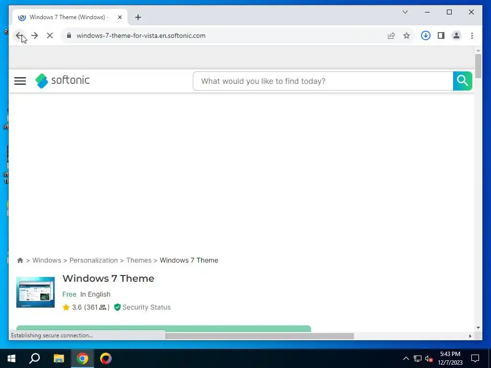The width and height of the screenshot is (491, 368).
Task: Open the Windows Start menu
Action: click(12, 358)
